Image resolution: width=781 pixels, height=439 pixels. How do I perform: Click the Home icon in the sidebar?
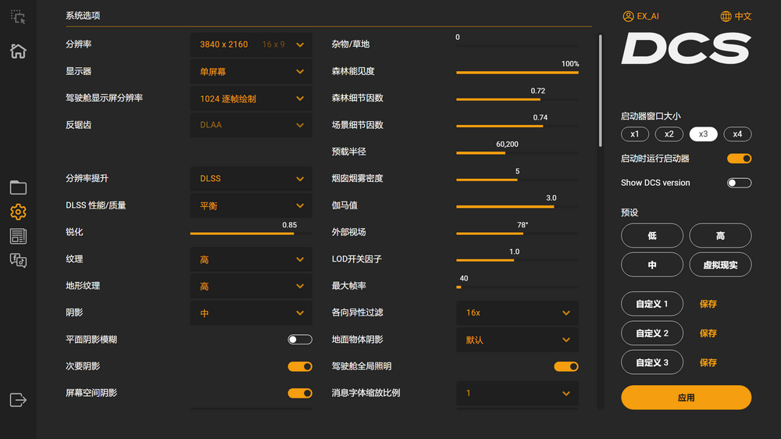(18, 52)
